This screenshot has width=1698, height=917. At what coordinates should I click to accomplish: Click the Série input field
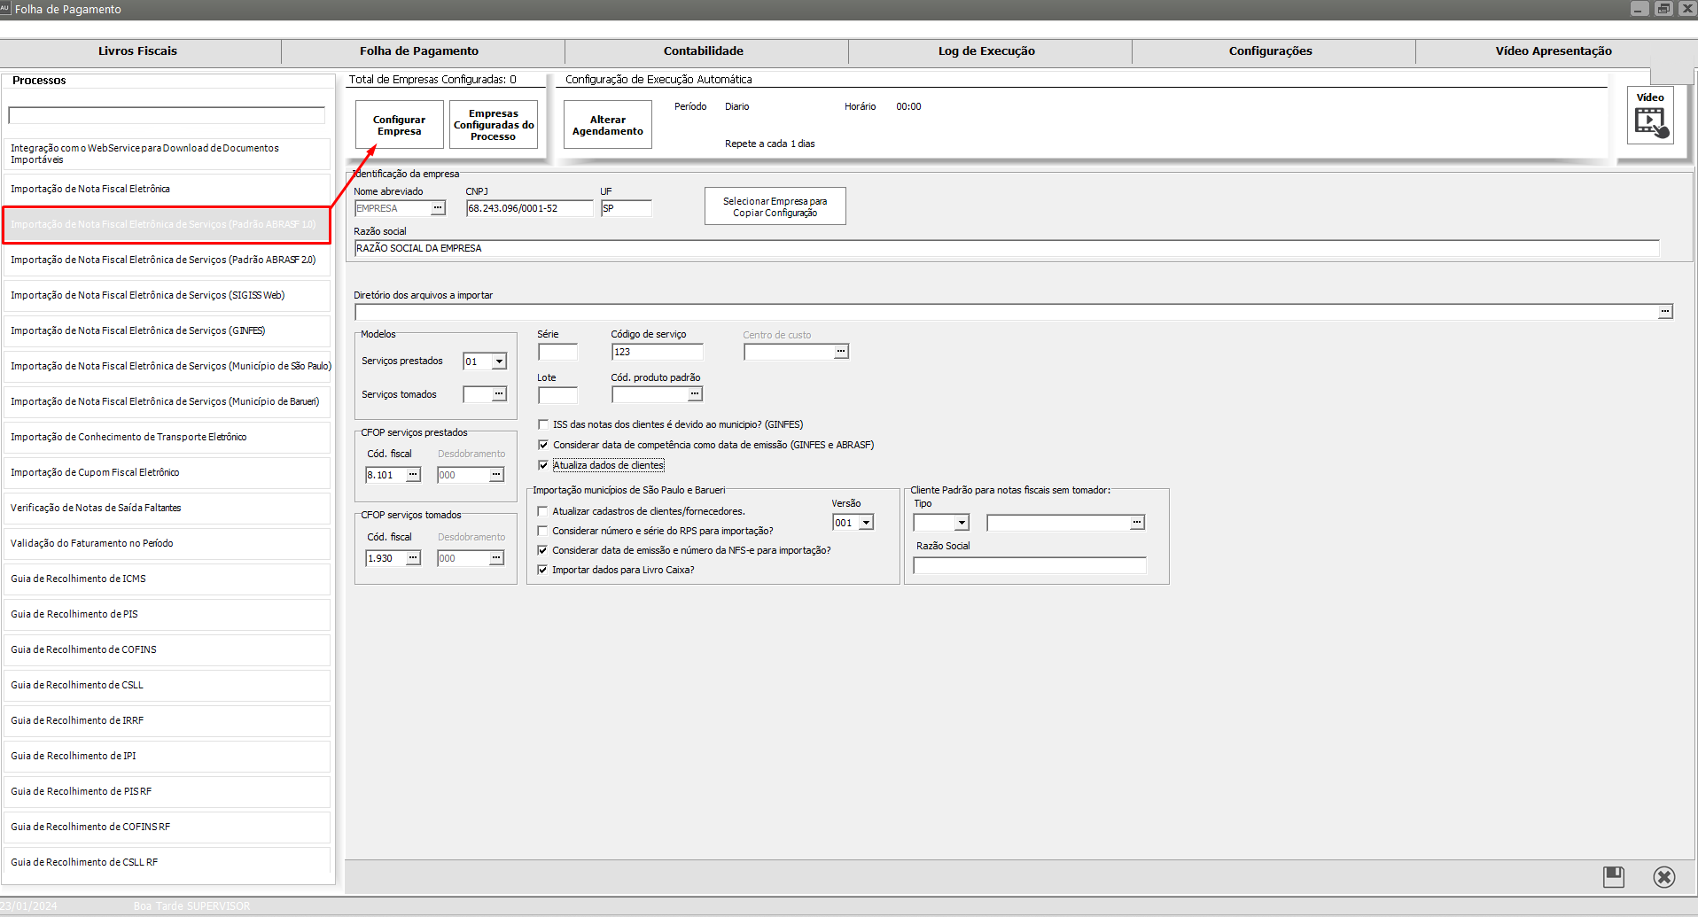coord(557,352)
